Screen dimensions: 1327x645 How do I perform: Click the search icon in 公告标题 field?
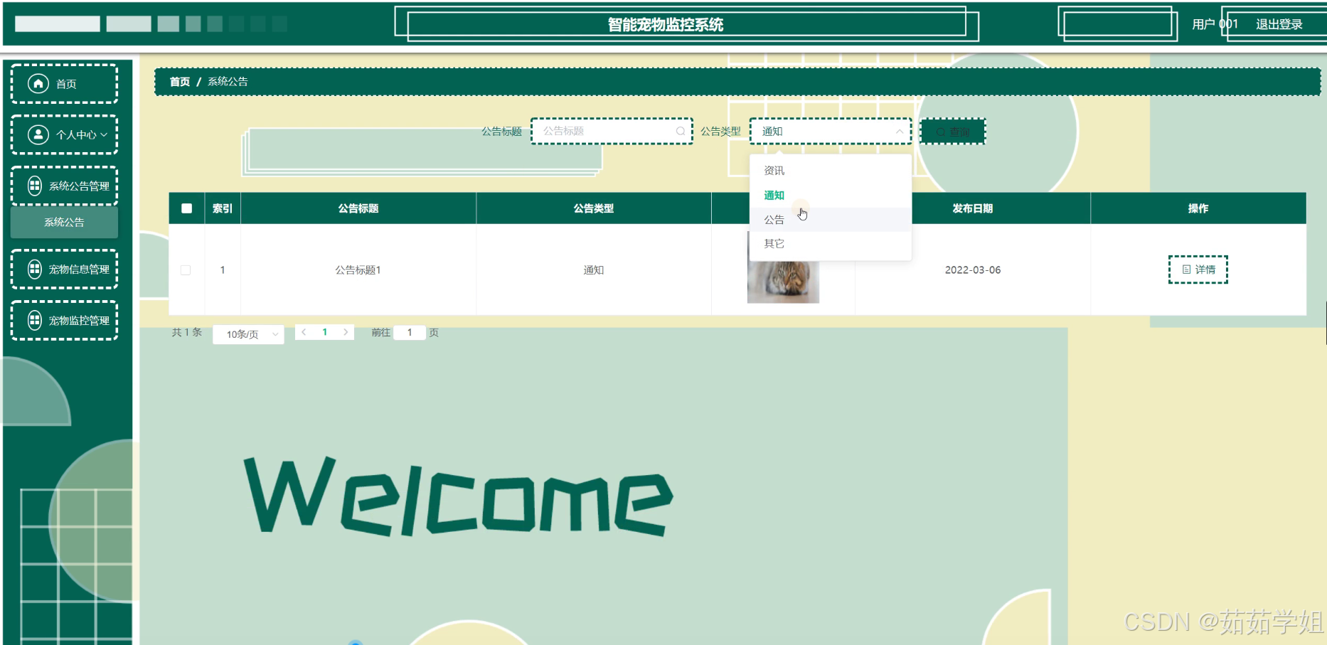(680, 131)
